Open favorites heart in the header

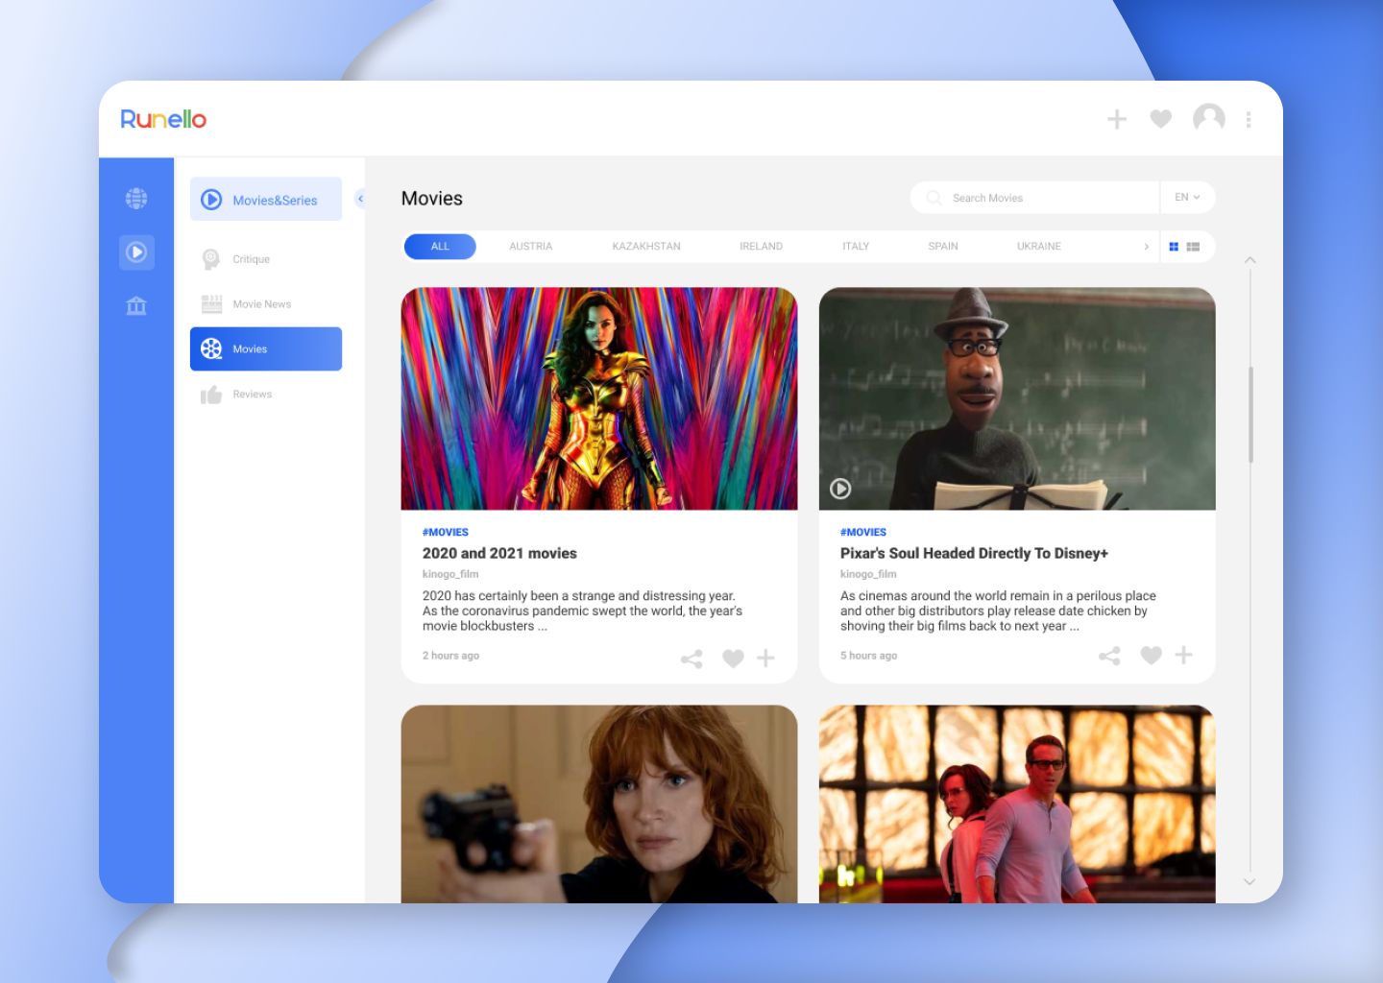[x=1161, y=119]
